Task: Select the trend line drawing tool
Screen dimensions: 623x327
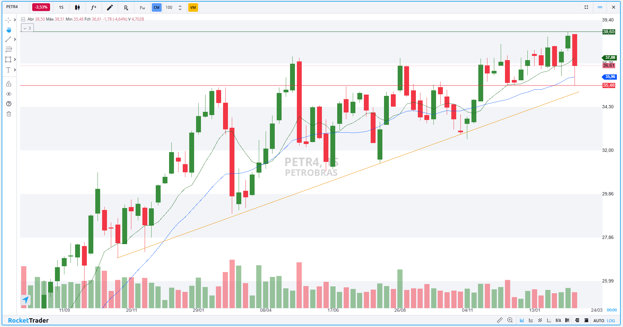Action: 8,39
